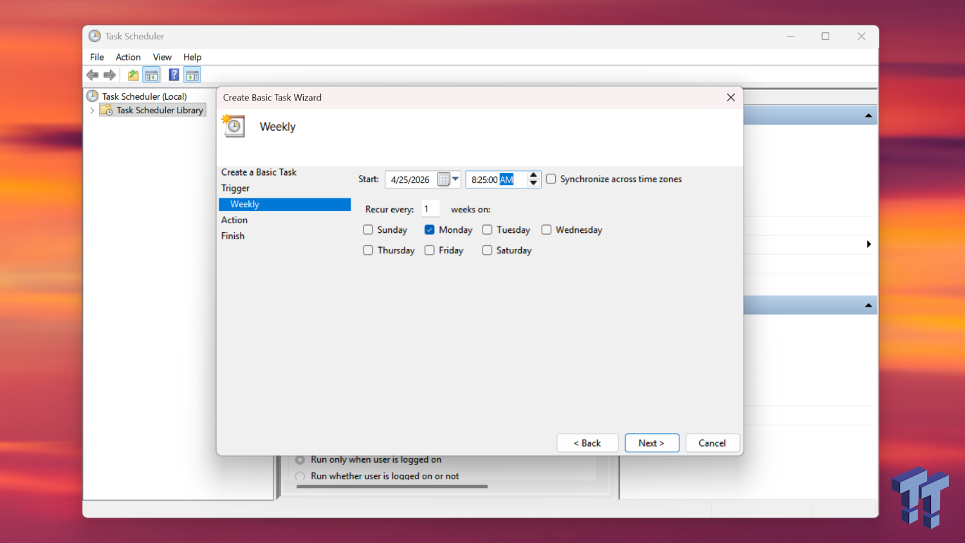965x543 pixels.
Task: Click the Next > button
Action: pos(652,443)
